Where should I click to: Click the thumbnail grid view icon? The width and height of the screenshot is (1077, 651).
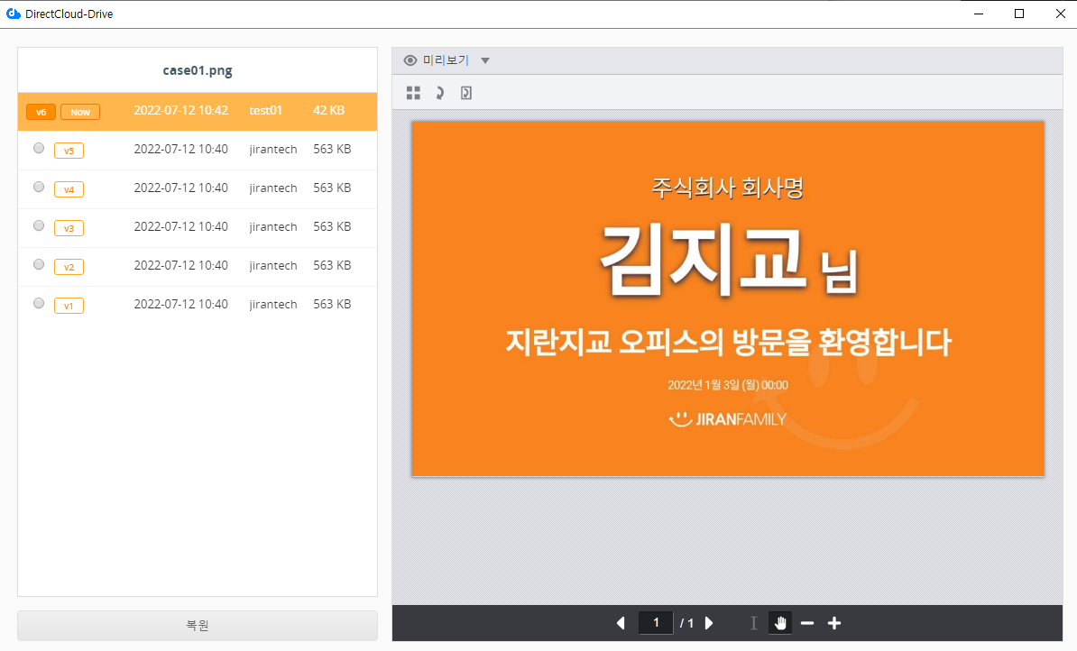click(413, 93)
